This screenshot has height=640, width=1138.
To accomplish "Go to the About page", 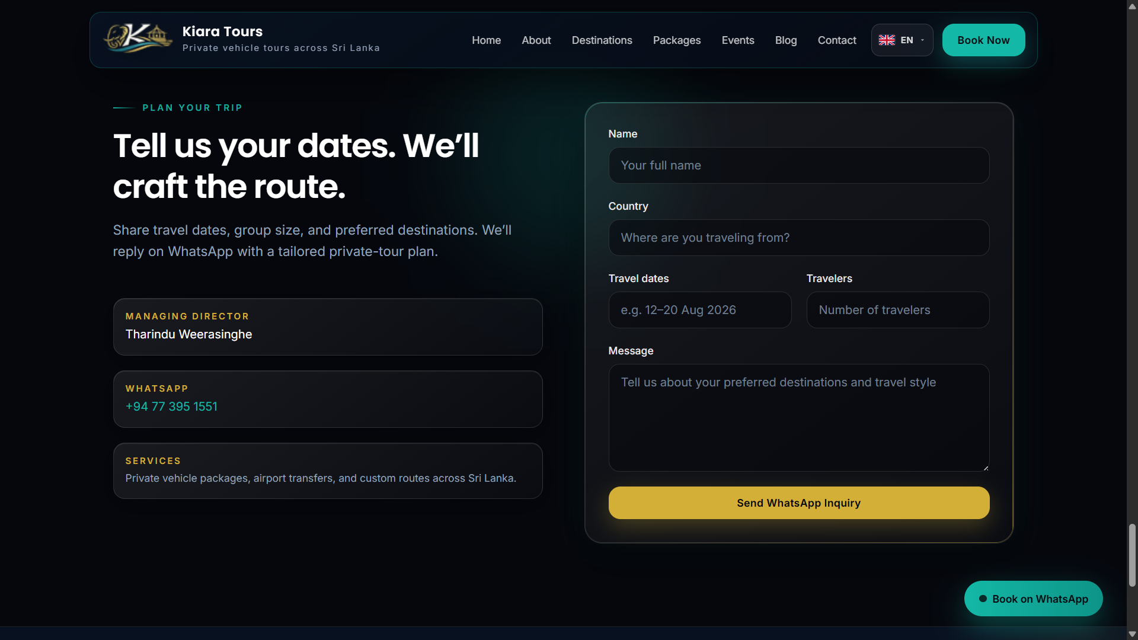I will click(x=536, y=40).
